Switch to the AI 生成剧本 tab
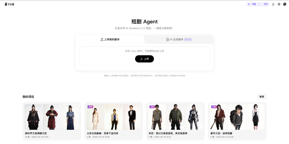This screenshot has height=144, width=289. tap(179, 39)
